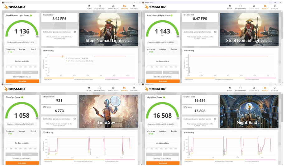This screenshot has width=286, height=167.
Task: Click the 8.42 FPS Graphics test value
Action: click(x=60, y=19)
